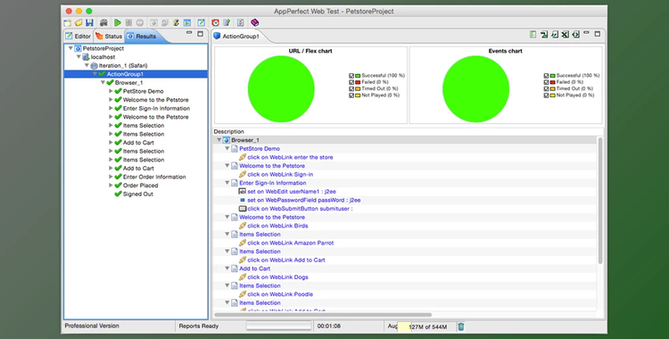The height and width of the screenshot is (339, 669).
Task: Click green Successful swatch in URL / Flex legend
Action: 358,76
